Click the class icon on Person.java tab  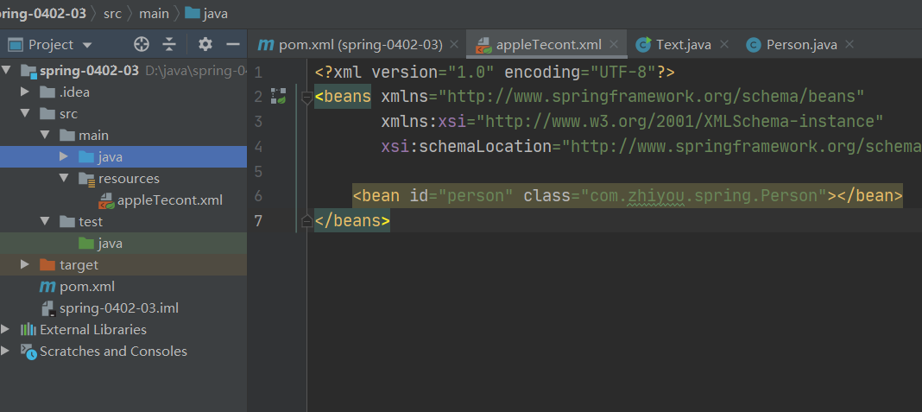pyautogui.click(x=754, y=45)
